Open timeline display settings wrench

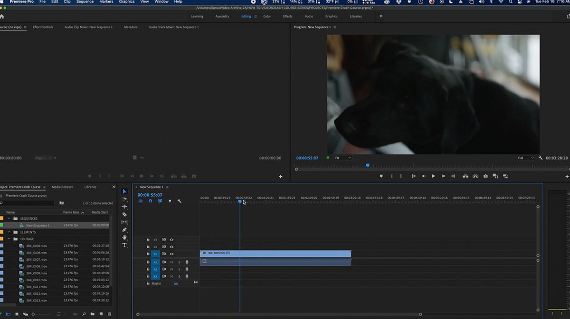[x=180, y=201]
